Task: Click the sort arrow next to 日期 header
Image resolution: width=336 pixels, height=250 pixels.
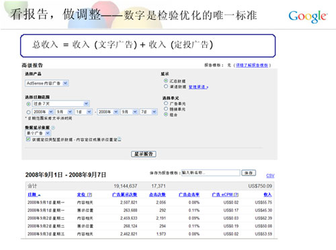Action: (39, 195)
